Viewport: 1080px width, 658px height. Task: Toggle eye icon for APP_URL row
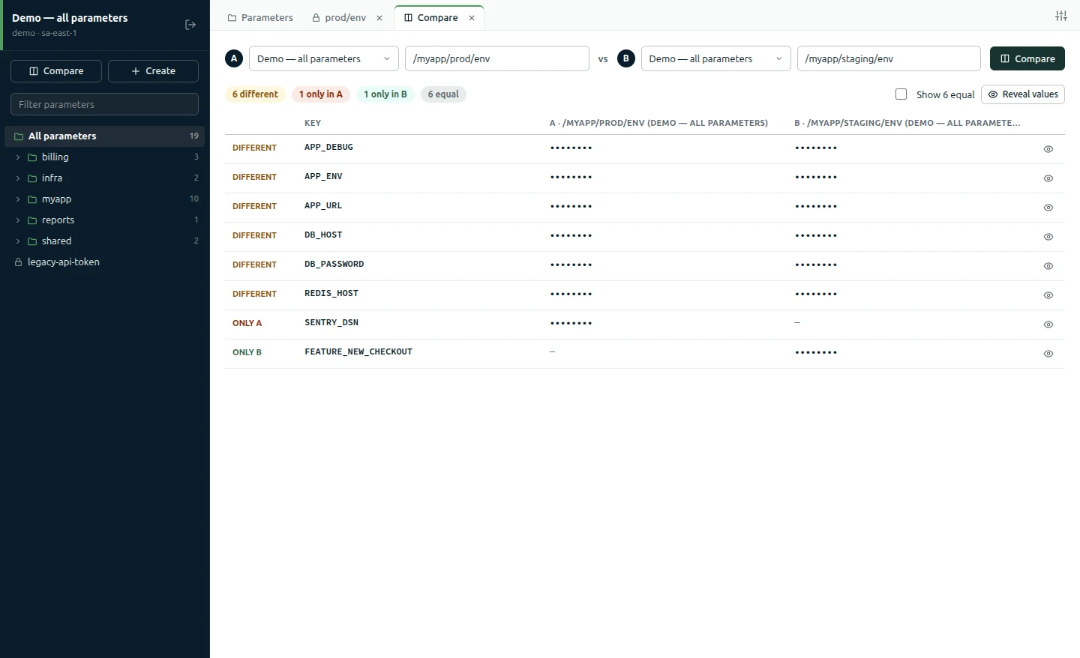pyautogui.click(x=1048, y=208)
